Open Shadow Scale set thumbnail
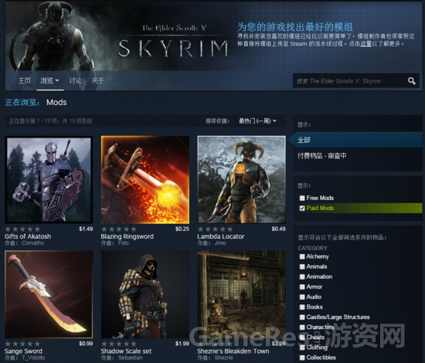 [145, 294]
